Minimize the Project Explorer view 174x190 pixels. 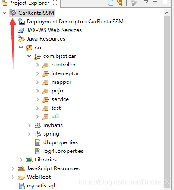coord(155,1)
